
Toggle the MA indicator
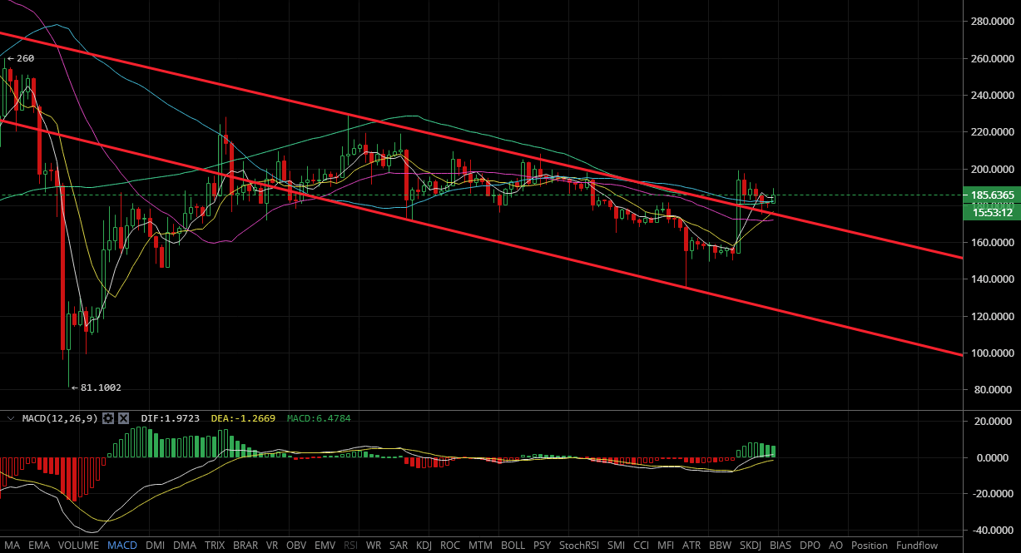point(12,546)
